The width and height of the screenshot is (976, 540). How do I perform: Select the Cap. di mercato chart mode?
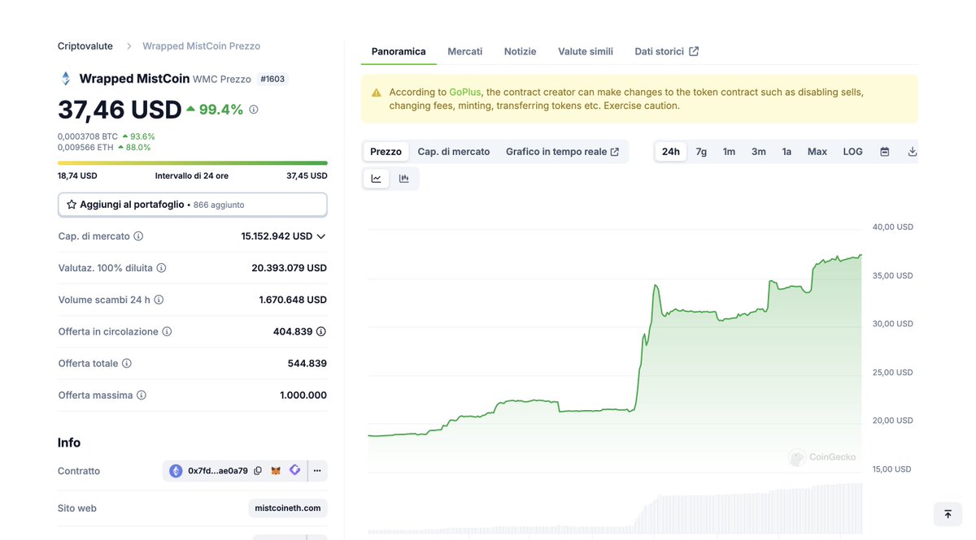click(454, 152)
